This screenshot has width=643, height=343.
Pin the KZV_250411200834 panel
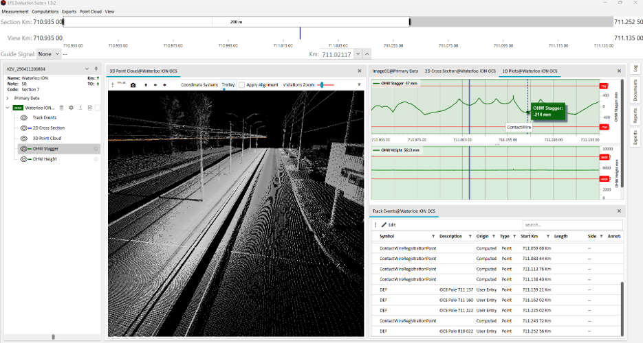pyautogui.click(x=96, y=69)
